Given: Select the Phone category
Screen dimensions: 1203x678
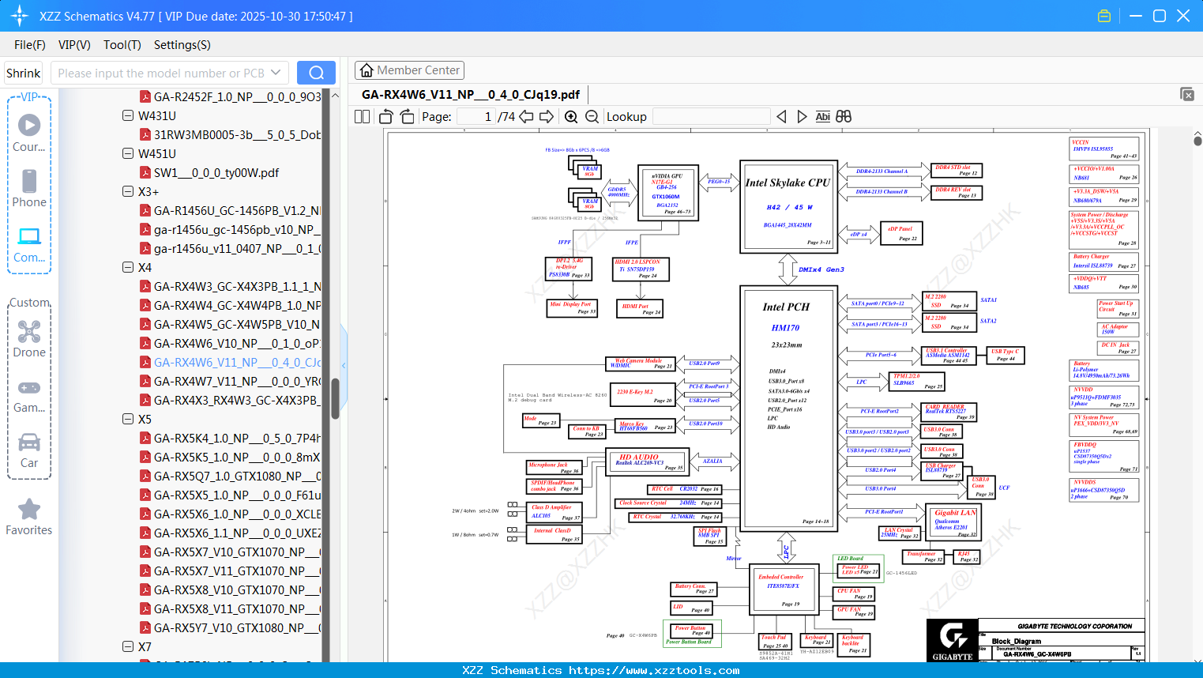Looking at the screenshot, I should pyautogui.click(x=29, y=188).
